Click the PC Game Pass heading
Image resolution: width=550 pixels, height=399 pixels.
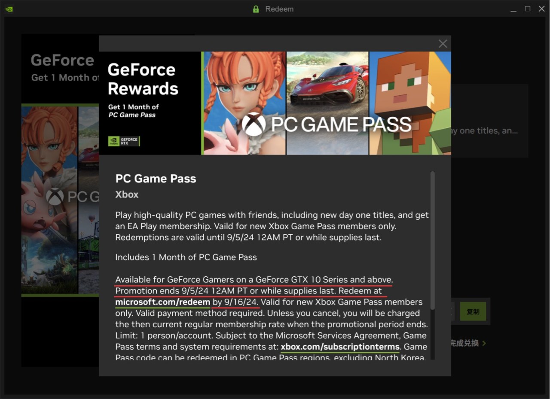156,178
